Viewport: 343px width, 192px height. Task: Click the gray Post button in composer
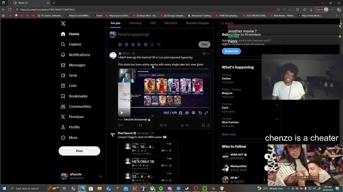tap(204, 45)
